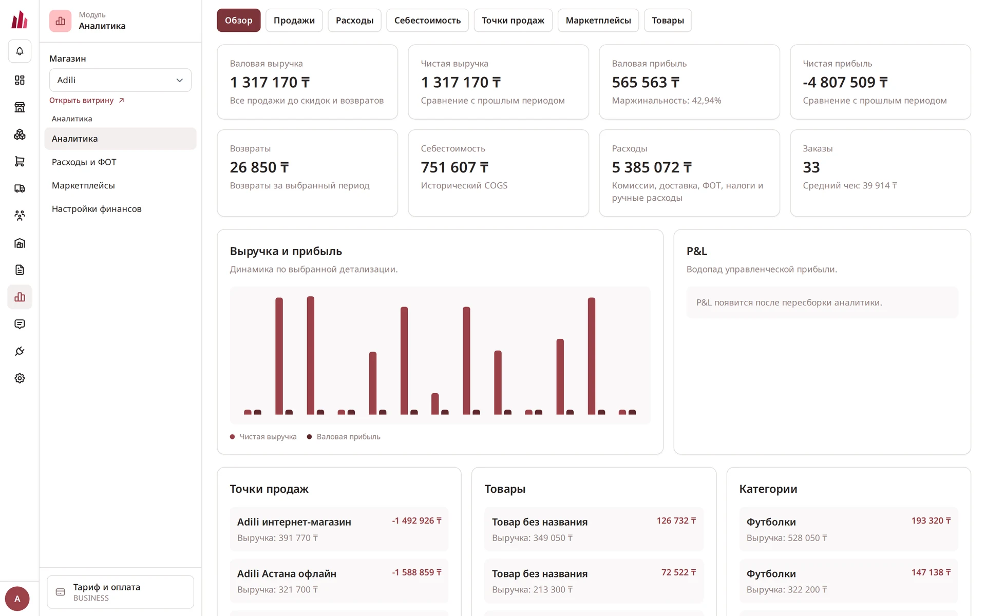Image resolution: width=986 pixels, height=616 pixels.
Task: Open the products boxes icon
Action: 20,134
